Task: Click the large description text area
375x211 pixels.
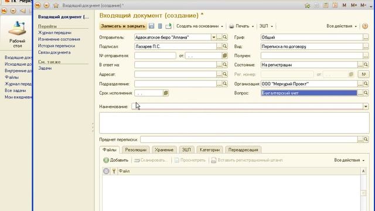Action: pos(234,123)
